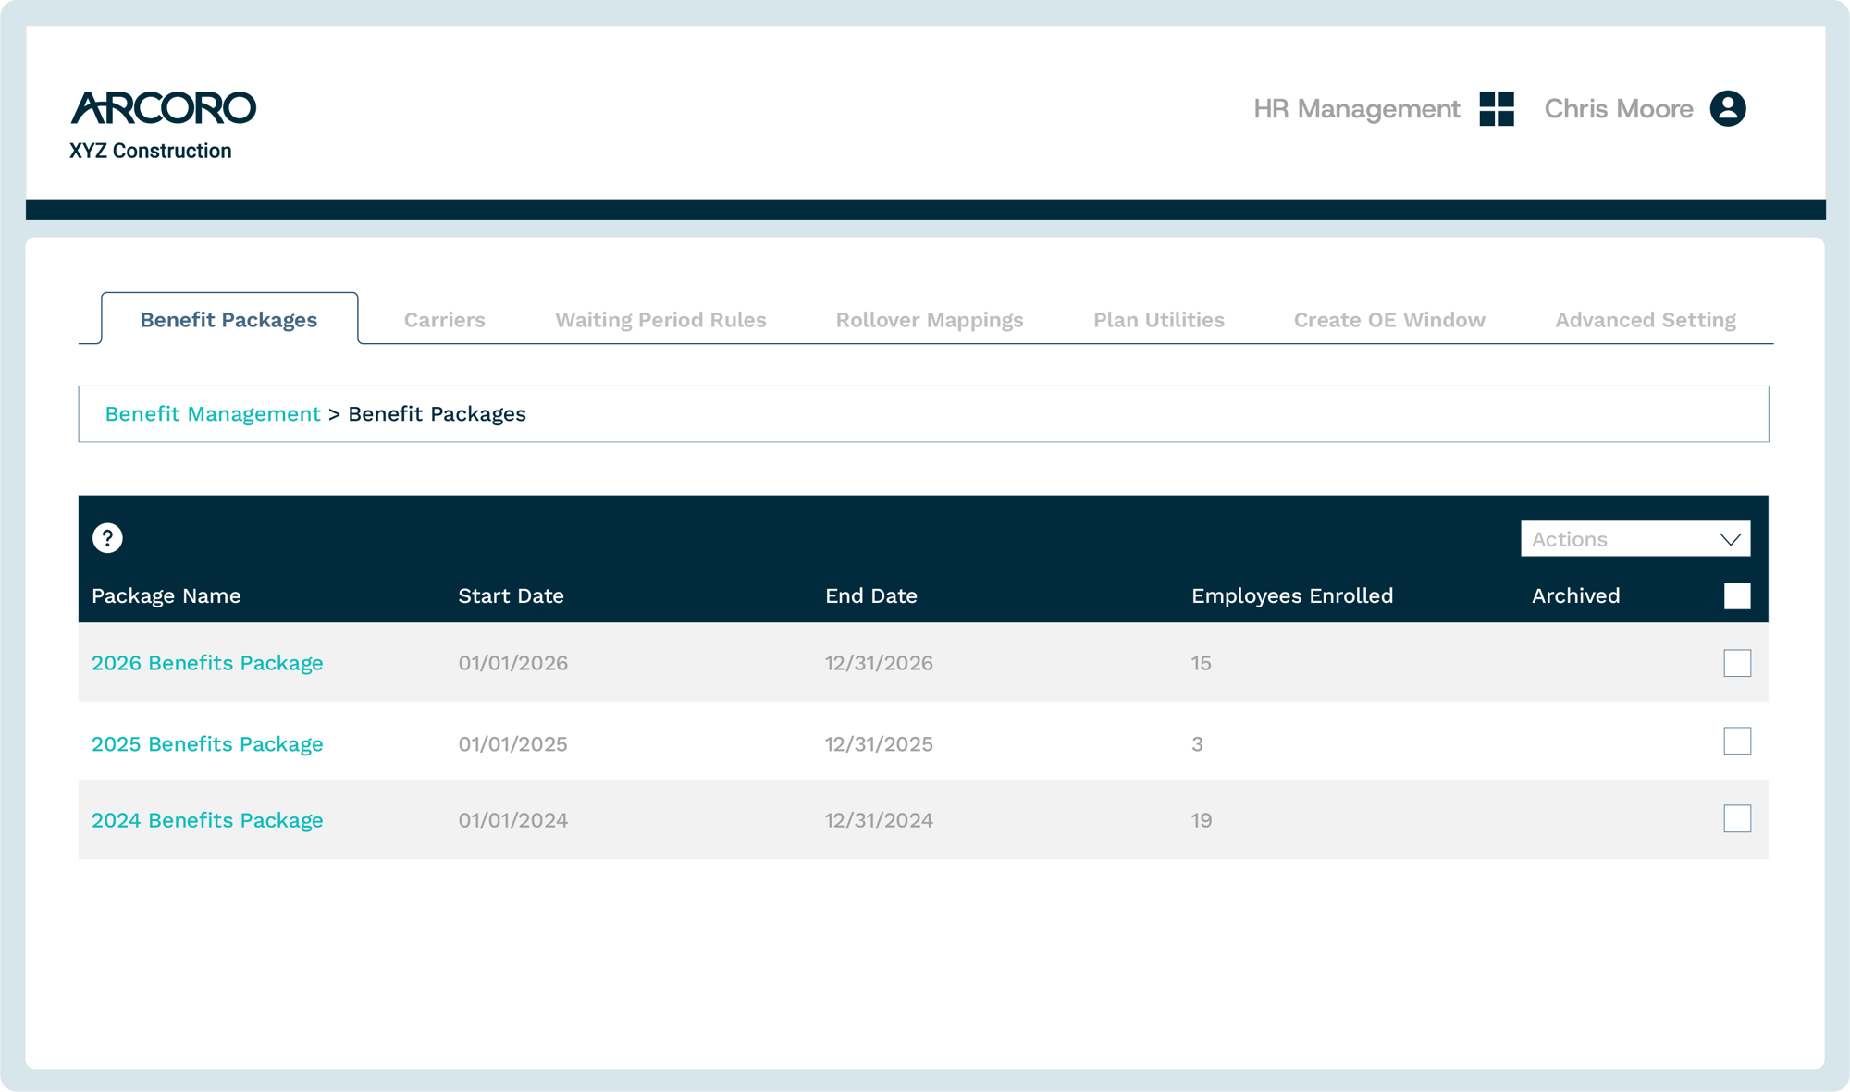The height and width of the screenshot is (1092, 1850).
Task: Click the XYZ Construction company name
Action: [151, 151]
